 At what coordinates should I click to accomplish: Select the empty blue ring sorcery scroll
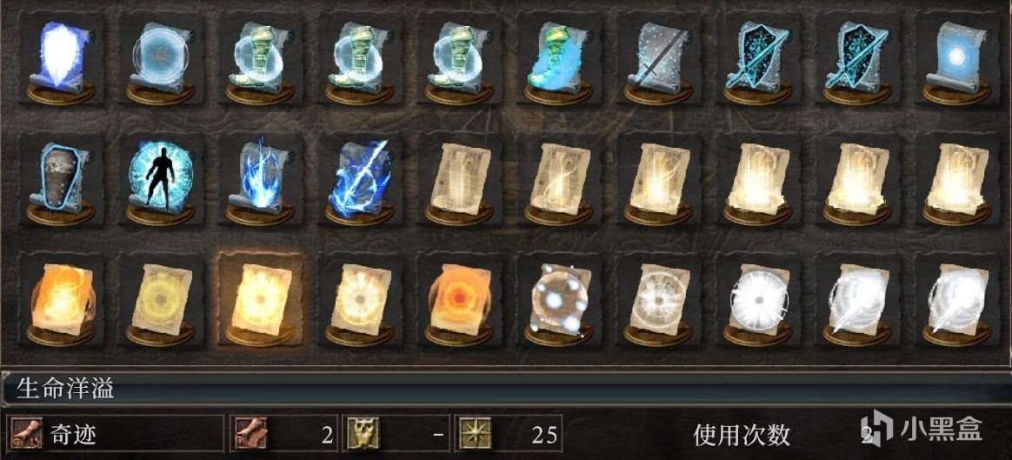click(160, 58)
